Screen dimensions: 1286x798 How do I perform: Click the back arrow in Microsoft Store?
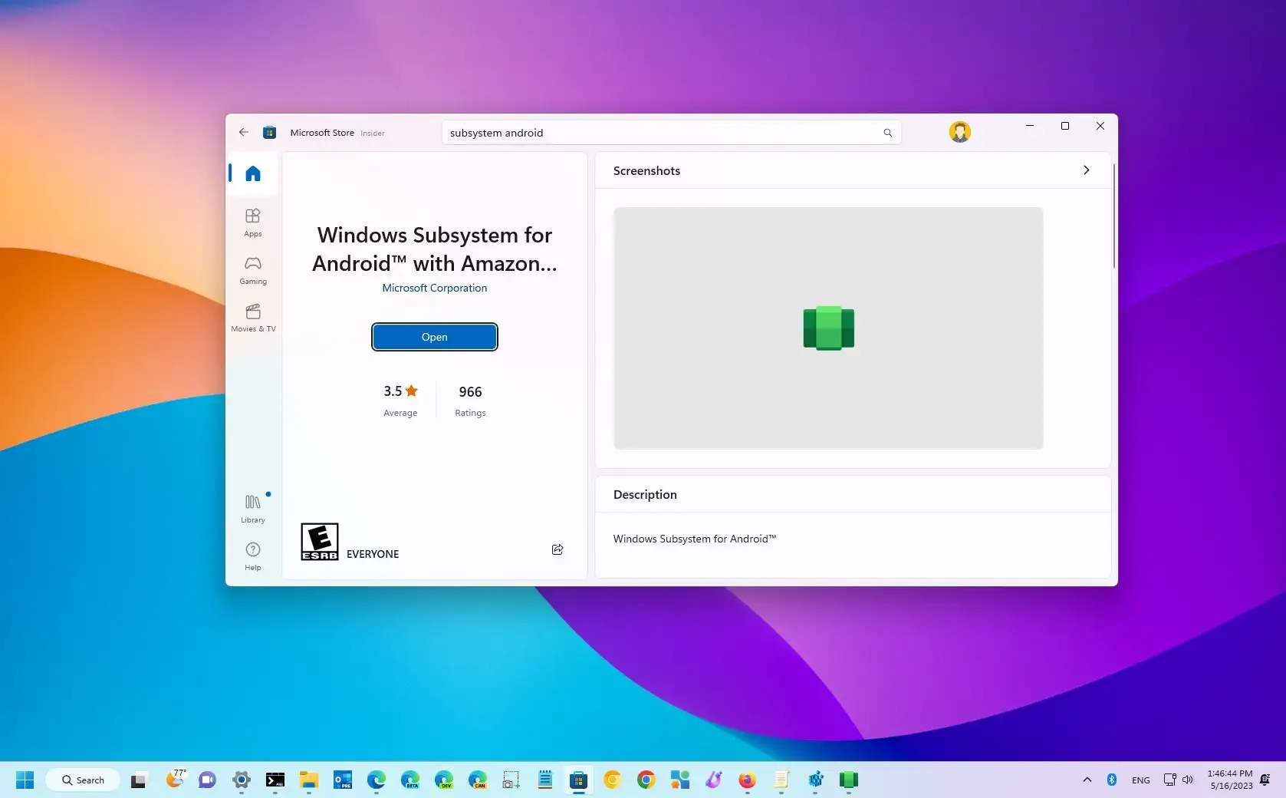coord(244,132)
